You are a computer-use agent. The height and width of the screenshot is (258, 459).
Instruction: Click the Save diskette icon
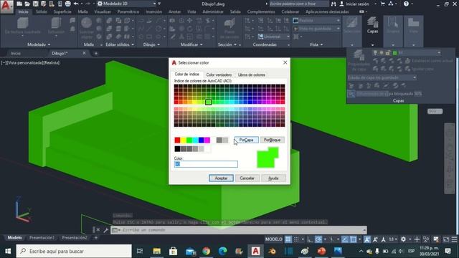click(35, 4)
